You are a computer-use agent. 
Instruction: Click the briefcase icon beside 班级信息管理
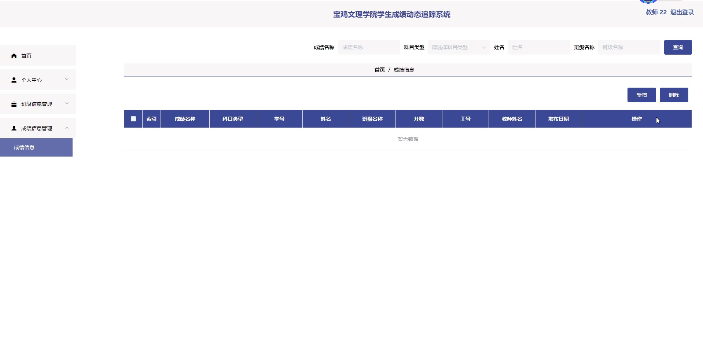click(14, 104)
